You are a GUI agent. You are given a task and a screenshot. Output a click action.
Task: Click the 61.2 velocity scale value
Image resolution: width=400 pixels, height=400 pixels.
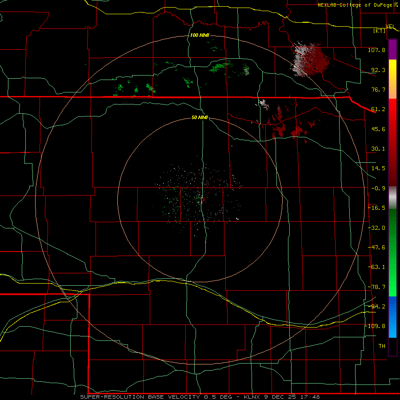click(x=378, y=109)
